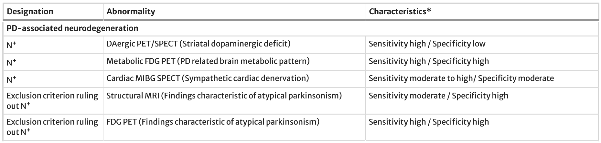Click N+ designation beside DAergic PET/SPECT
Viewport: 601px width, 143px height.
click(12, 45)
